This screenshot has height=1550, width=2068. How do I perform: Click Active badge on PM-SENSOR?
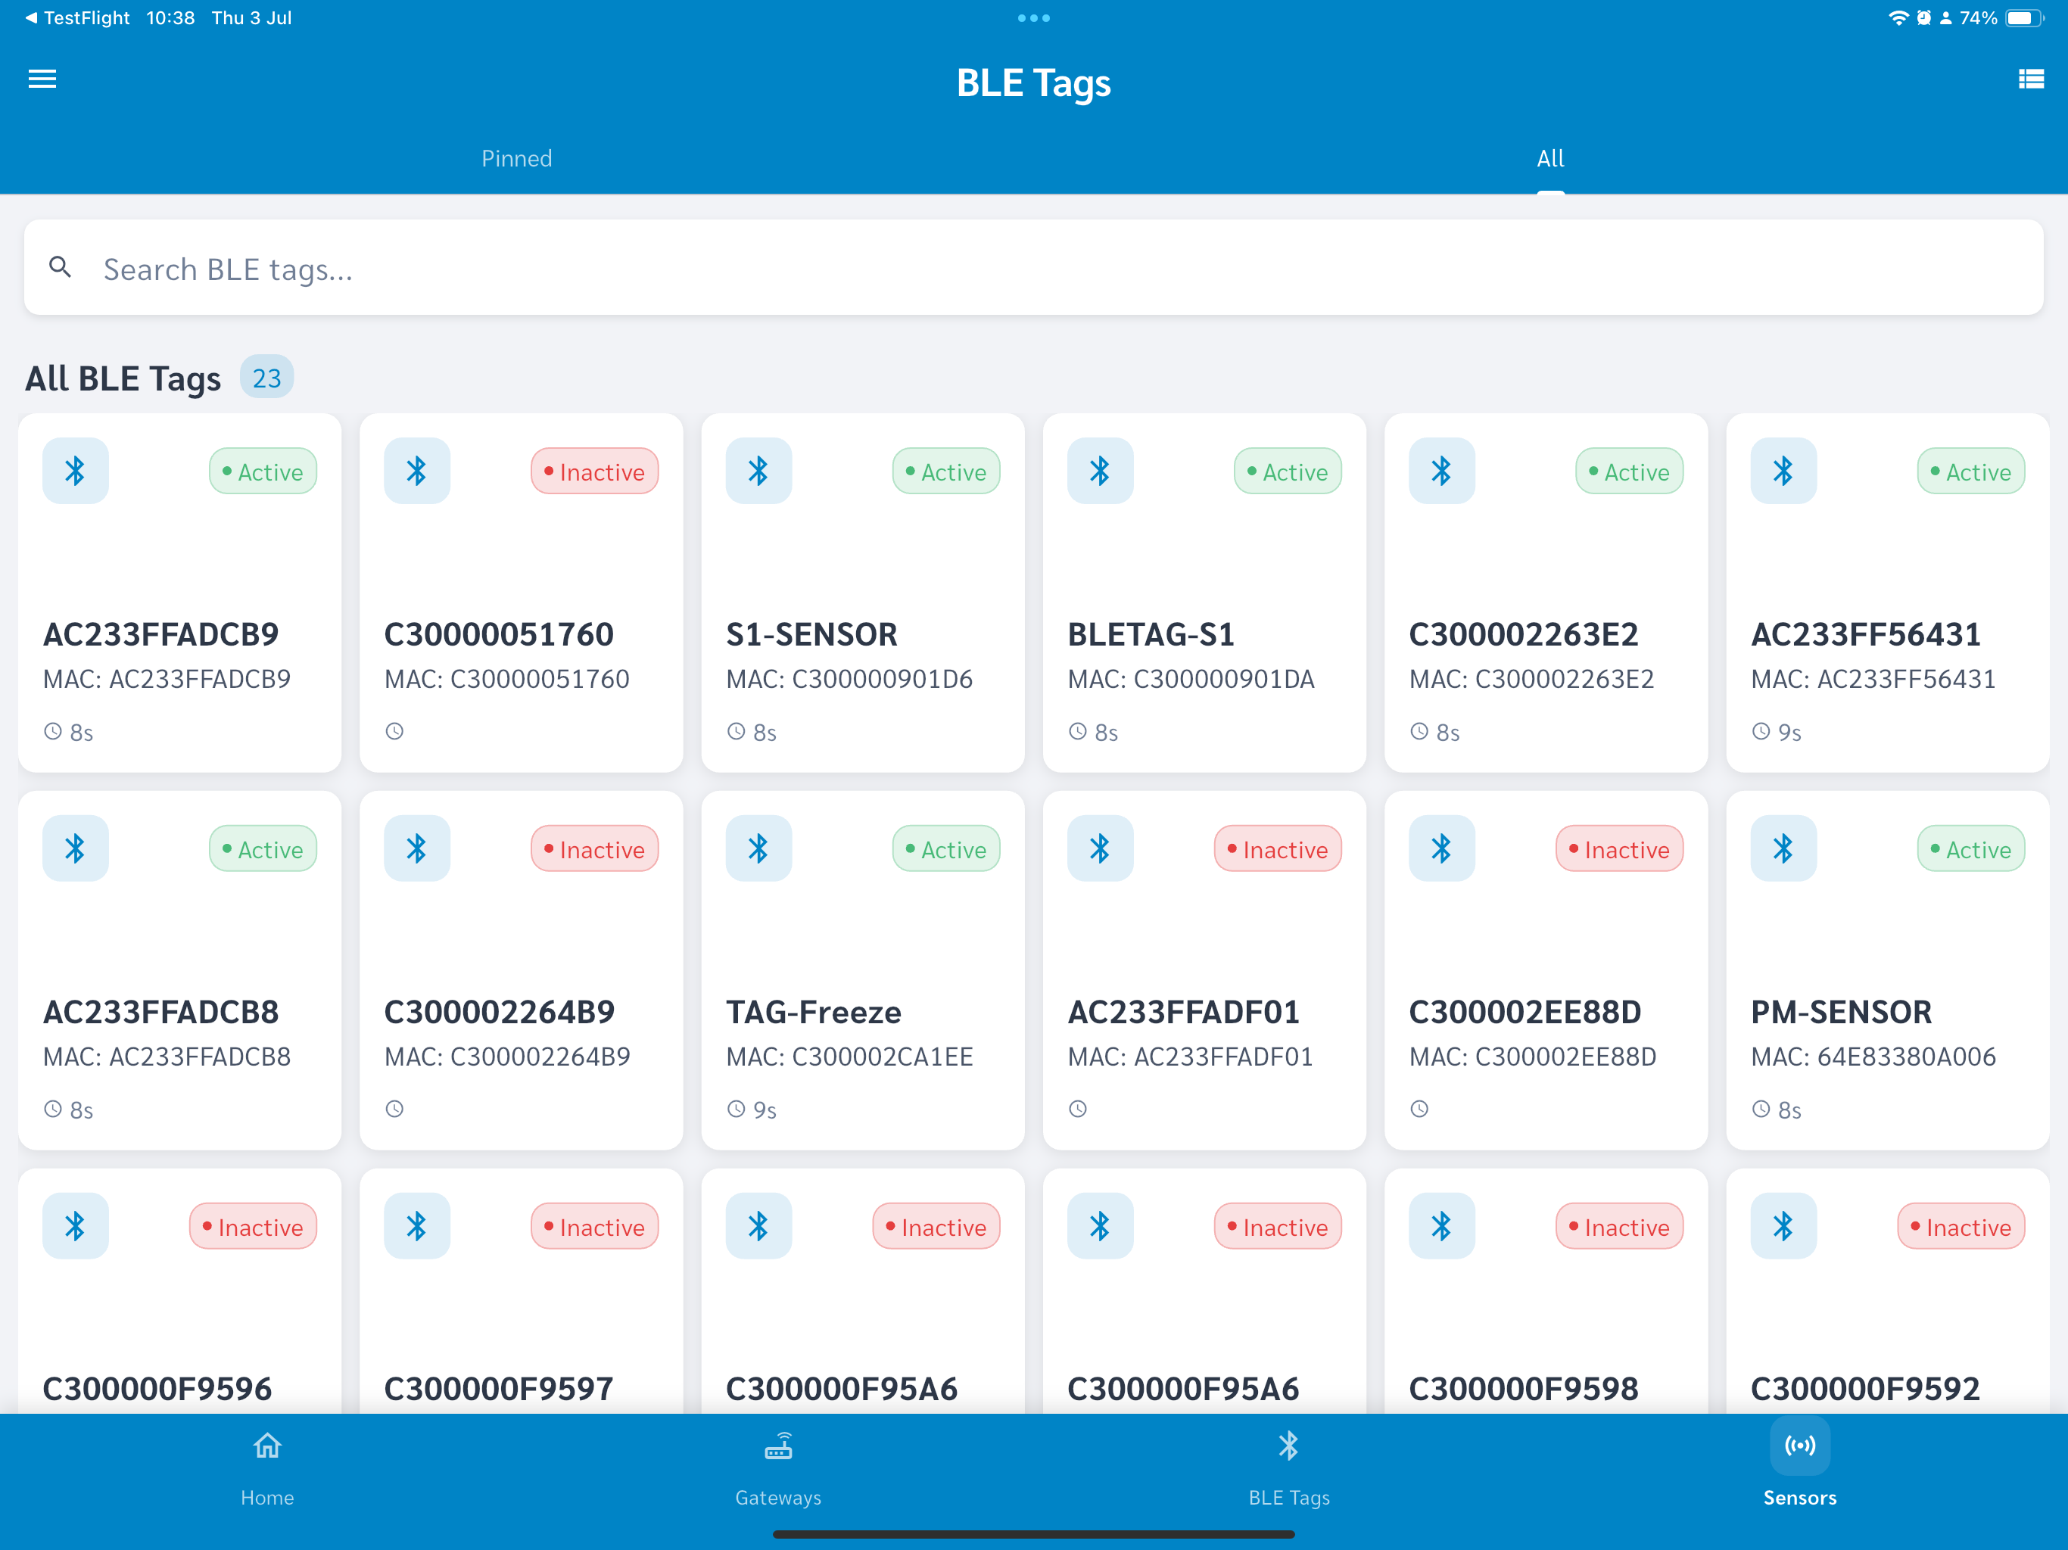pyautogui.click(x=1972, y=850)
